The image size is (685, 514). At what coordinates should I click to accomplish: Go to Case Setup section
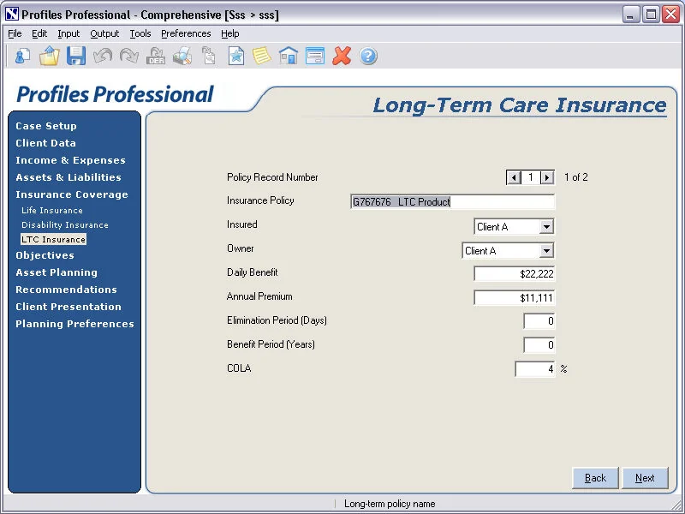[46, 126]
